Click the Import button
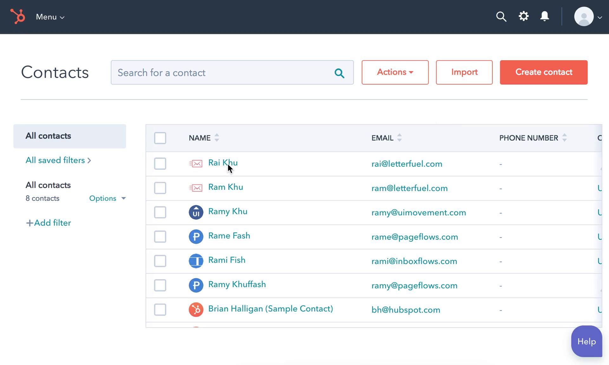Viewport: 609px width, 365px height. coord(464,72)
